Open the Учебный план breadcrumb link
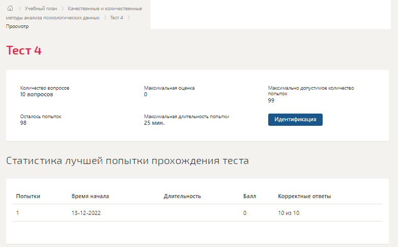398x247 pixels. [x=40, y=9]
